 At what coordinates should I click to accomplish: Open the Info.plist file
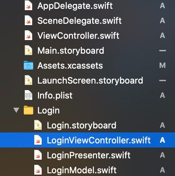(x=55, y=95)
